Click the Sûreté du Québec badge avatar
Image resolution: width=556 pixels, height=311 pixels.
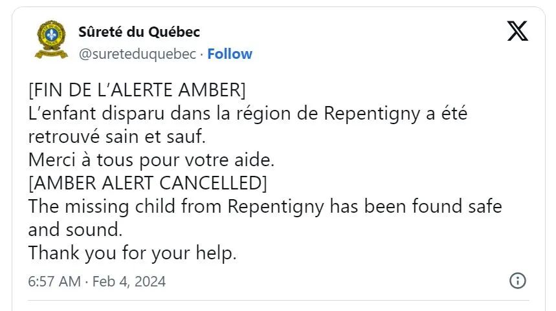[51, 39]
